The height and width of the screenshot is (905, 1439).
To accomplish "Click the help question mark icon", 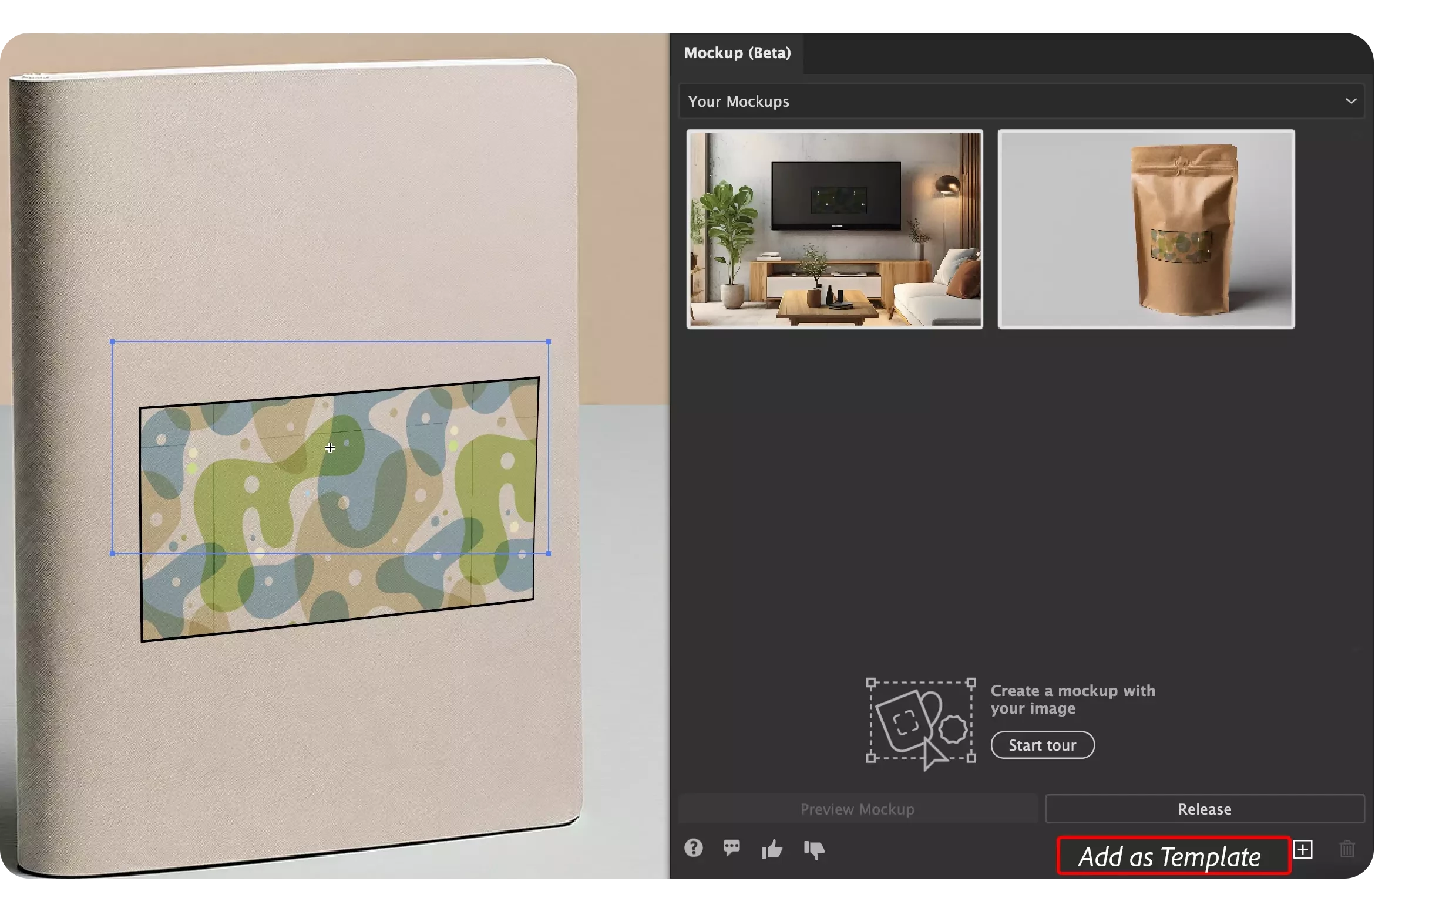I will click(693, 848).
